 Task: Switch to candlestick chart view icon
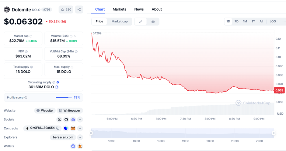pos(153,22)
